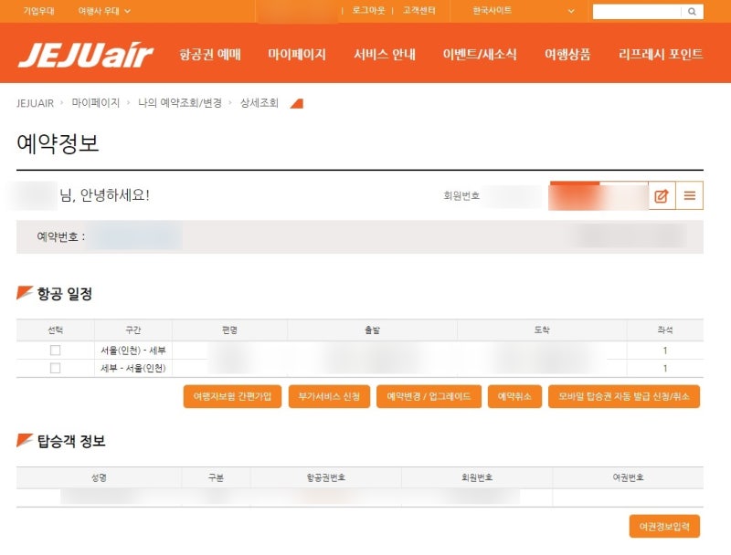Click the search magnifier icon
The image size is (731, 555).
tap(692, 12)
